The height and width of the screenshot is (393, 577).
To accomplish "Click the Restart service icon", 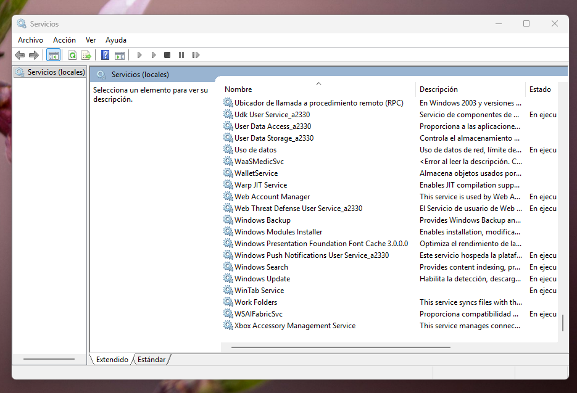I will (x=196, y=54).
